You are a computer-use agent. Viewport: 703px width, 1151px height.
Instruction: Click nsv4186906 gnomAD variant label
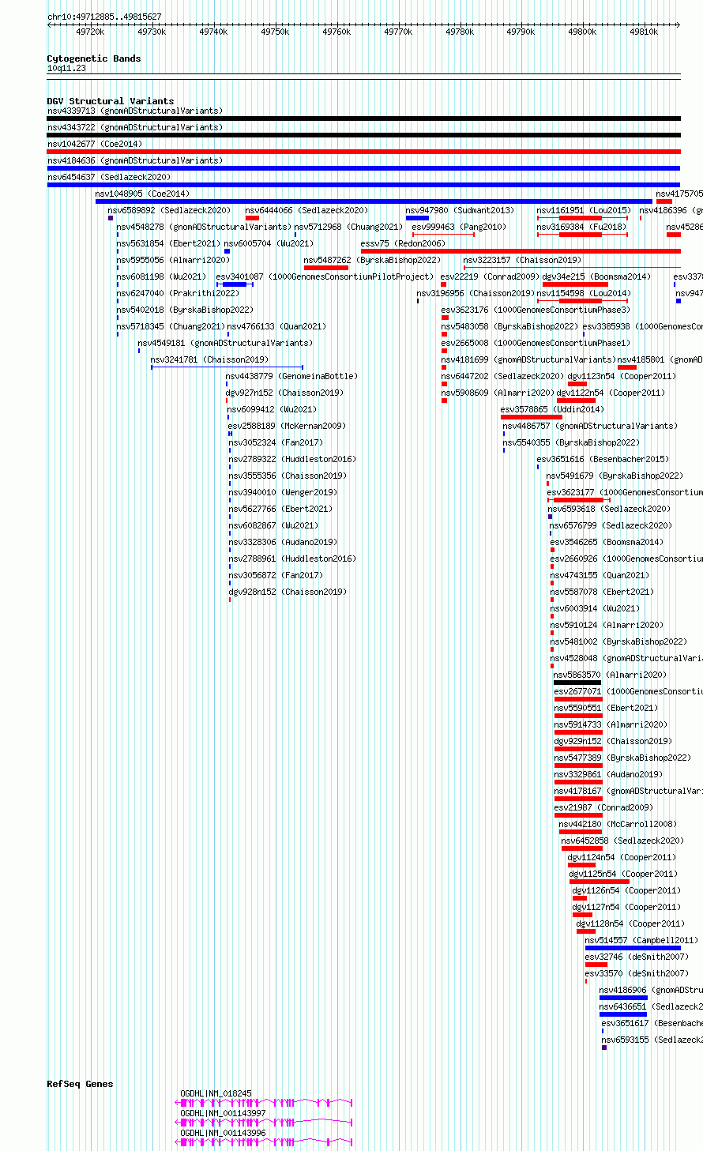651,990
